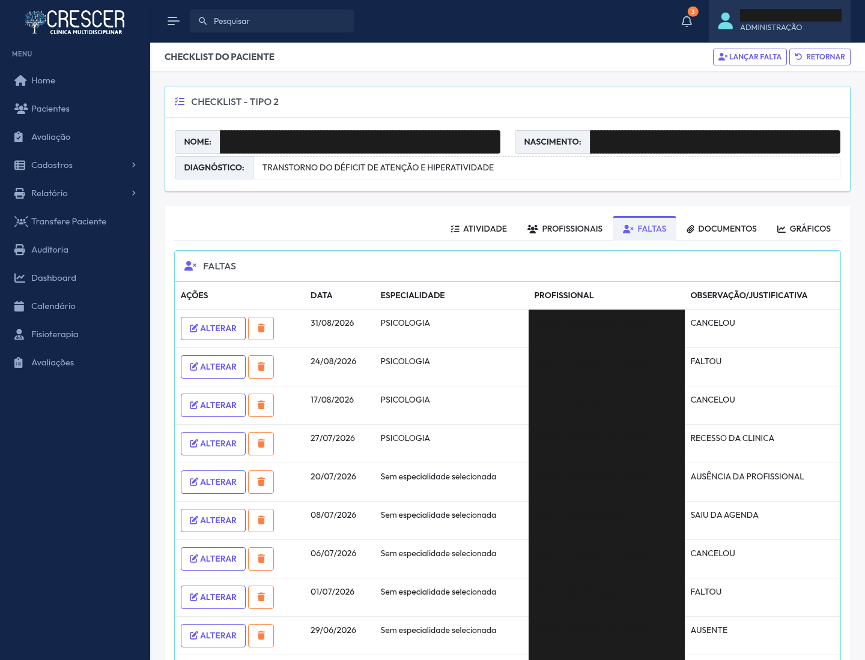Viewport: 865px width, 660px height.
Task: Click the diagnosis text TRANSTORNO DO DÉFICIT
Action: (x=378, y=167)
